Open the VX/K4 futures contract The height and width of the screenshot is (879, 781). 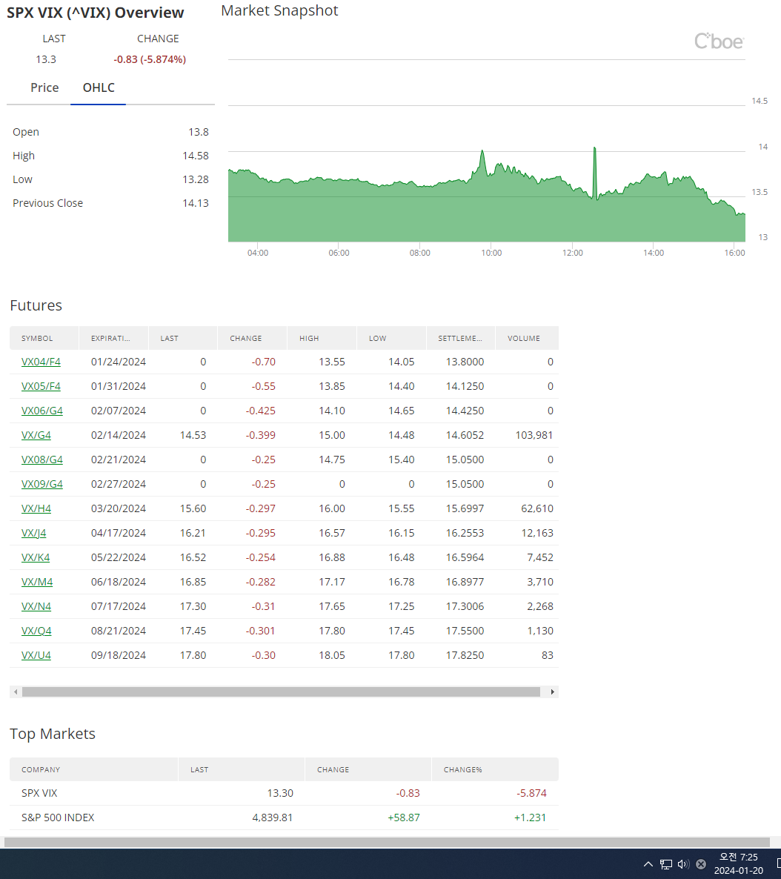36,558
